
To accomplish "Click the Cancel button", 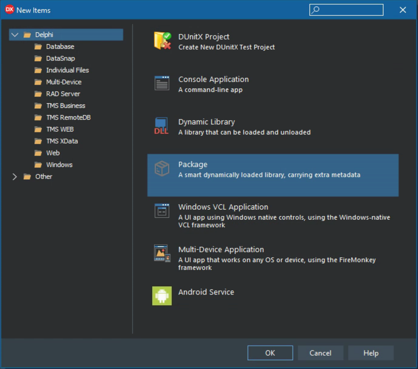I will pos(321,353).
